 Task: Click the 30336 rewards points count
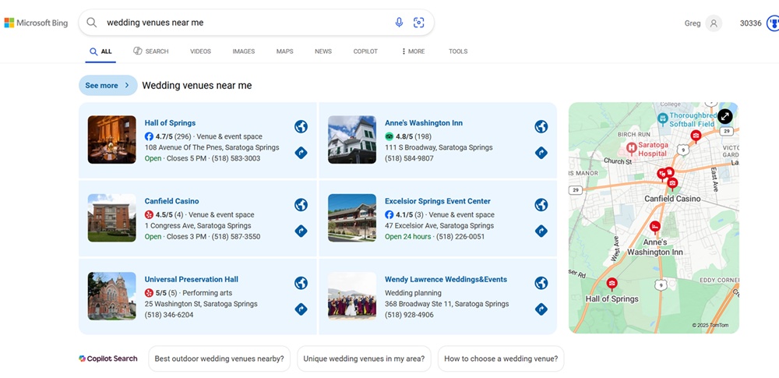coord(750,23)
